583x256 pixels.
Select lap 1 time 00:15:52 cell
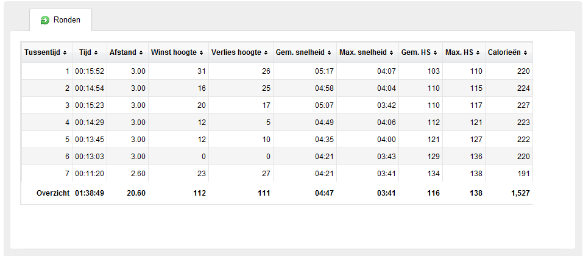click(90, 71)
